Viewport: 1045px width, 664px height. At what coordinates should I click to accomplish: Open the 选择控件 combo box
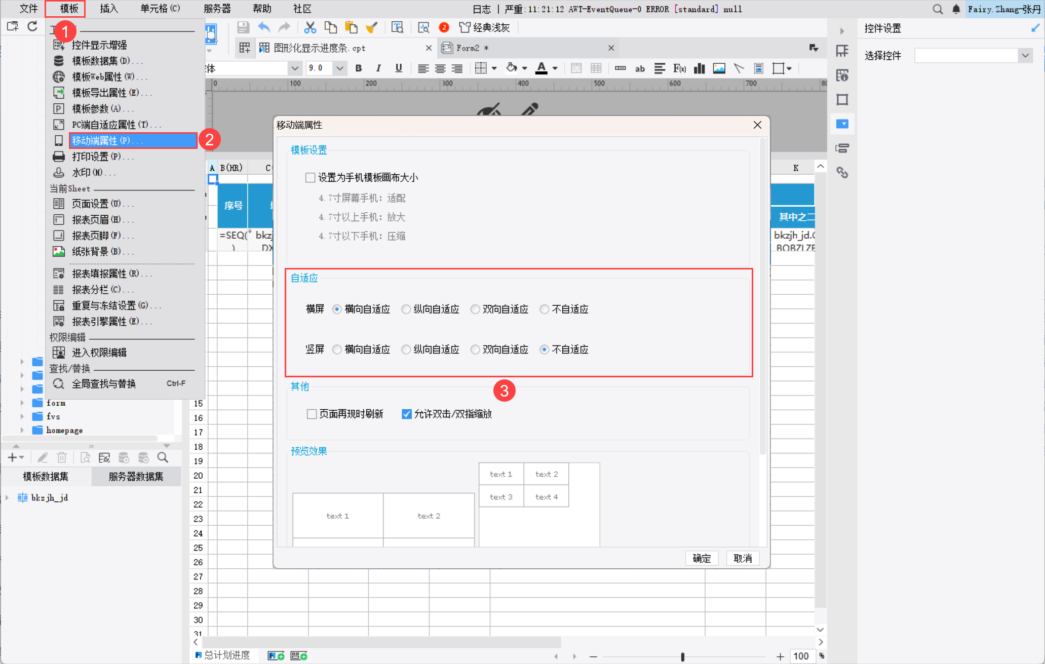pyautogui.click(x=1025, y=55)
